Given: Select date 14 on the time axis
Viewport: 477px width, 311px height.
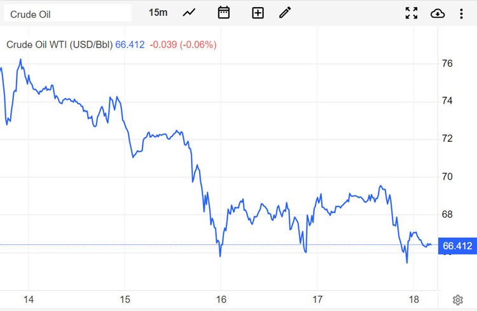Looking at the screenshot, I should click(27, 300).
